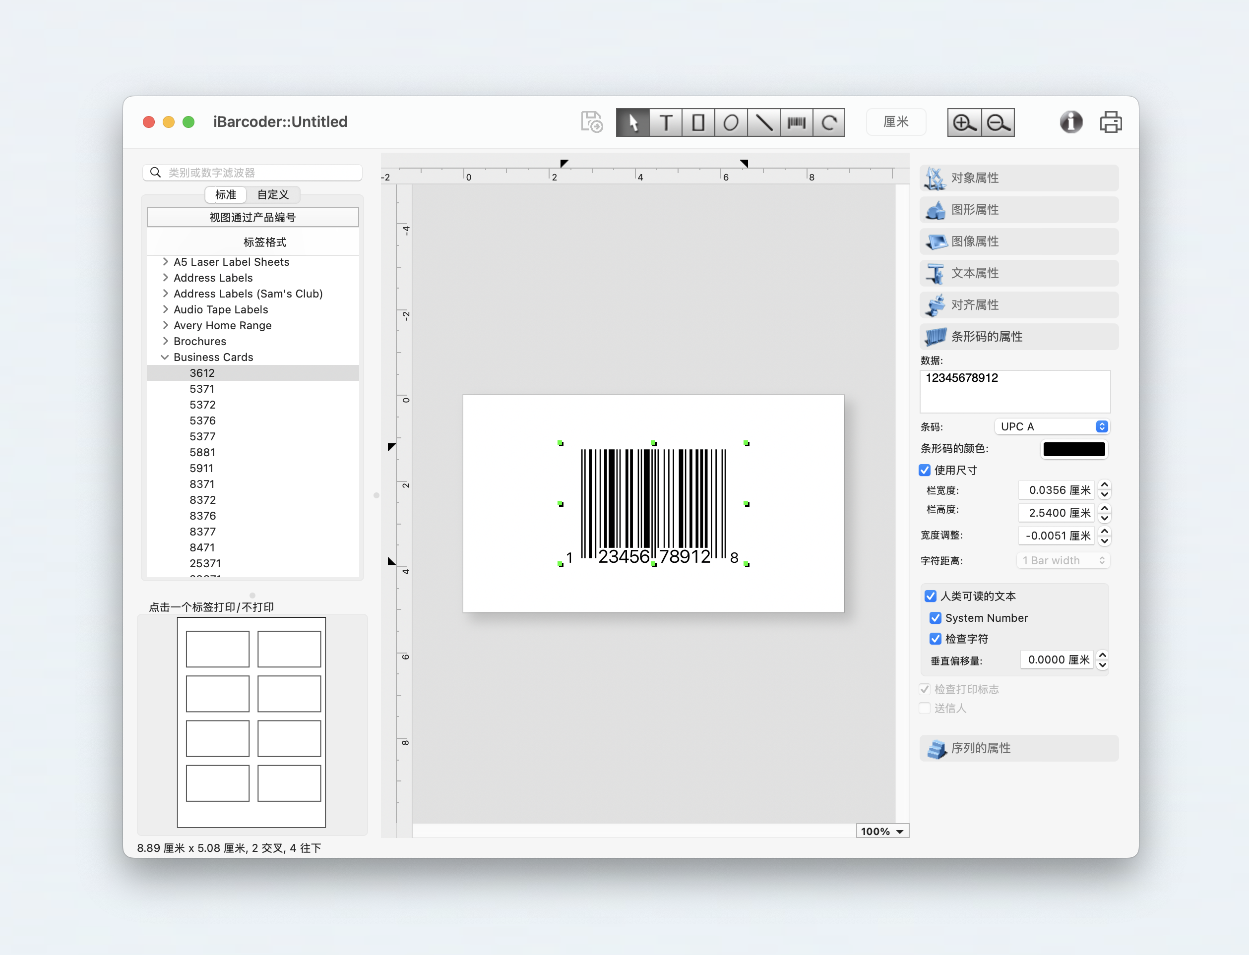Increase 宽度调整 with stepper up

1104,531
